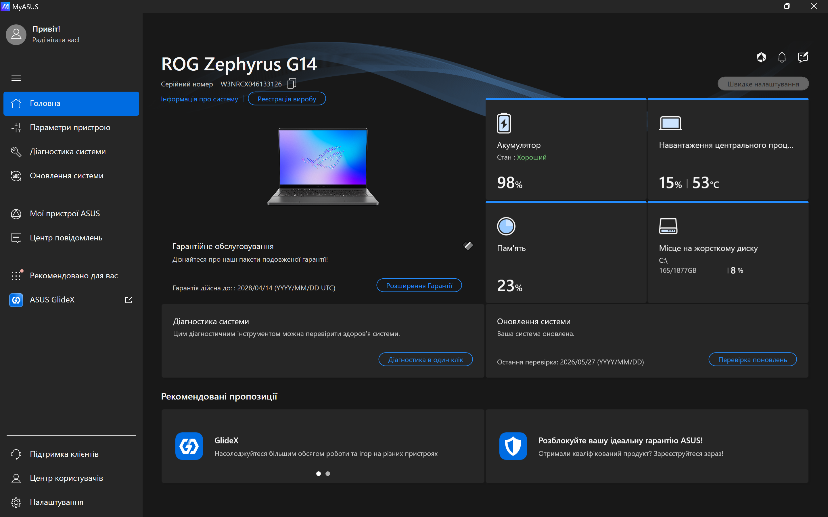Click the ASUS GlideX sidebar app icon
Viewport: 828px width, 517px height.
(16, 300)
